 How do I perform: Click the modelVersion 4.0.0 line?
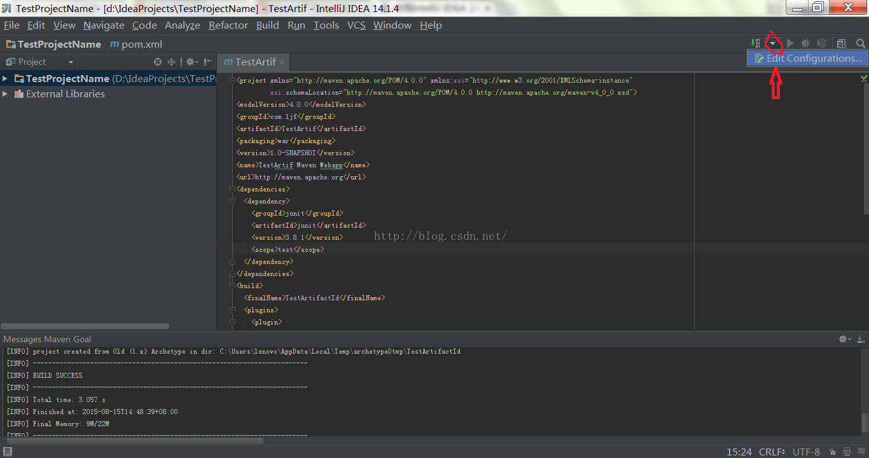click(300, 104)
